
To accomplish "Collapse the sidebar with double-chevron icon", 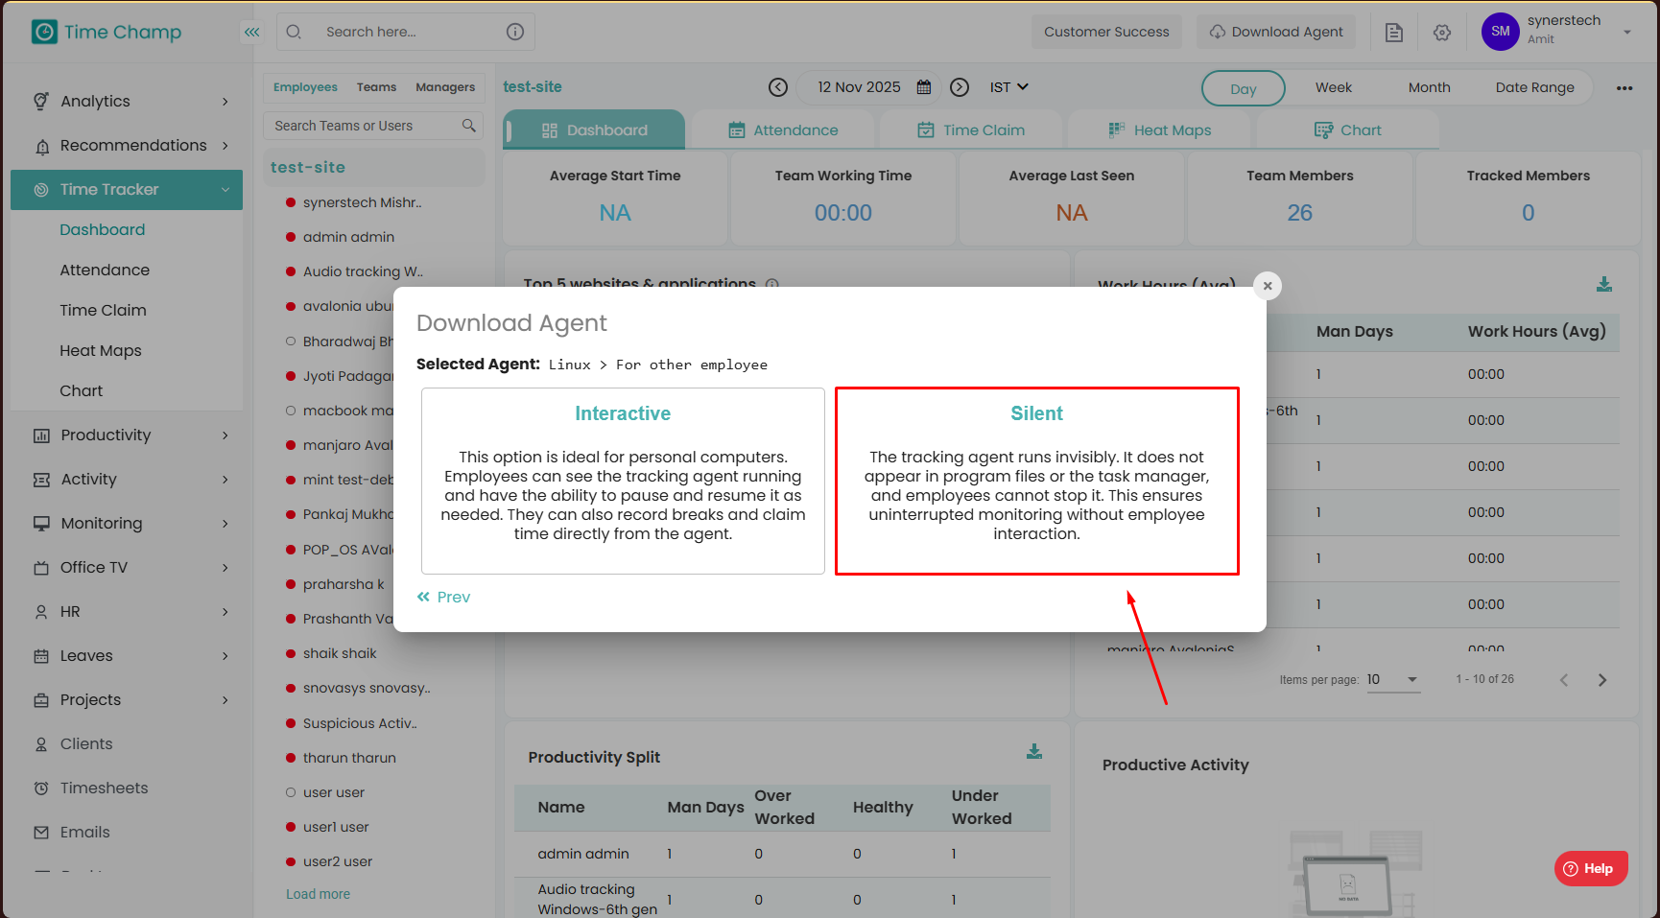I will (x=251, y=32).
